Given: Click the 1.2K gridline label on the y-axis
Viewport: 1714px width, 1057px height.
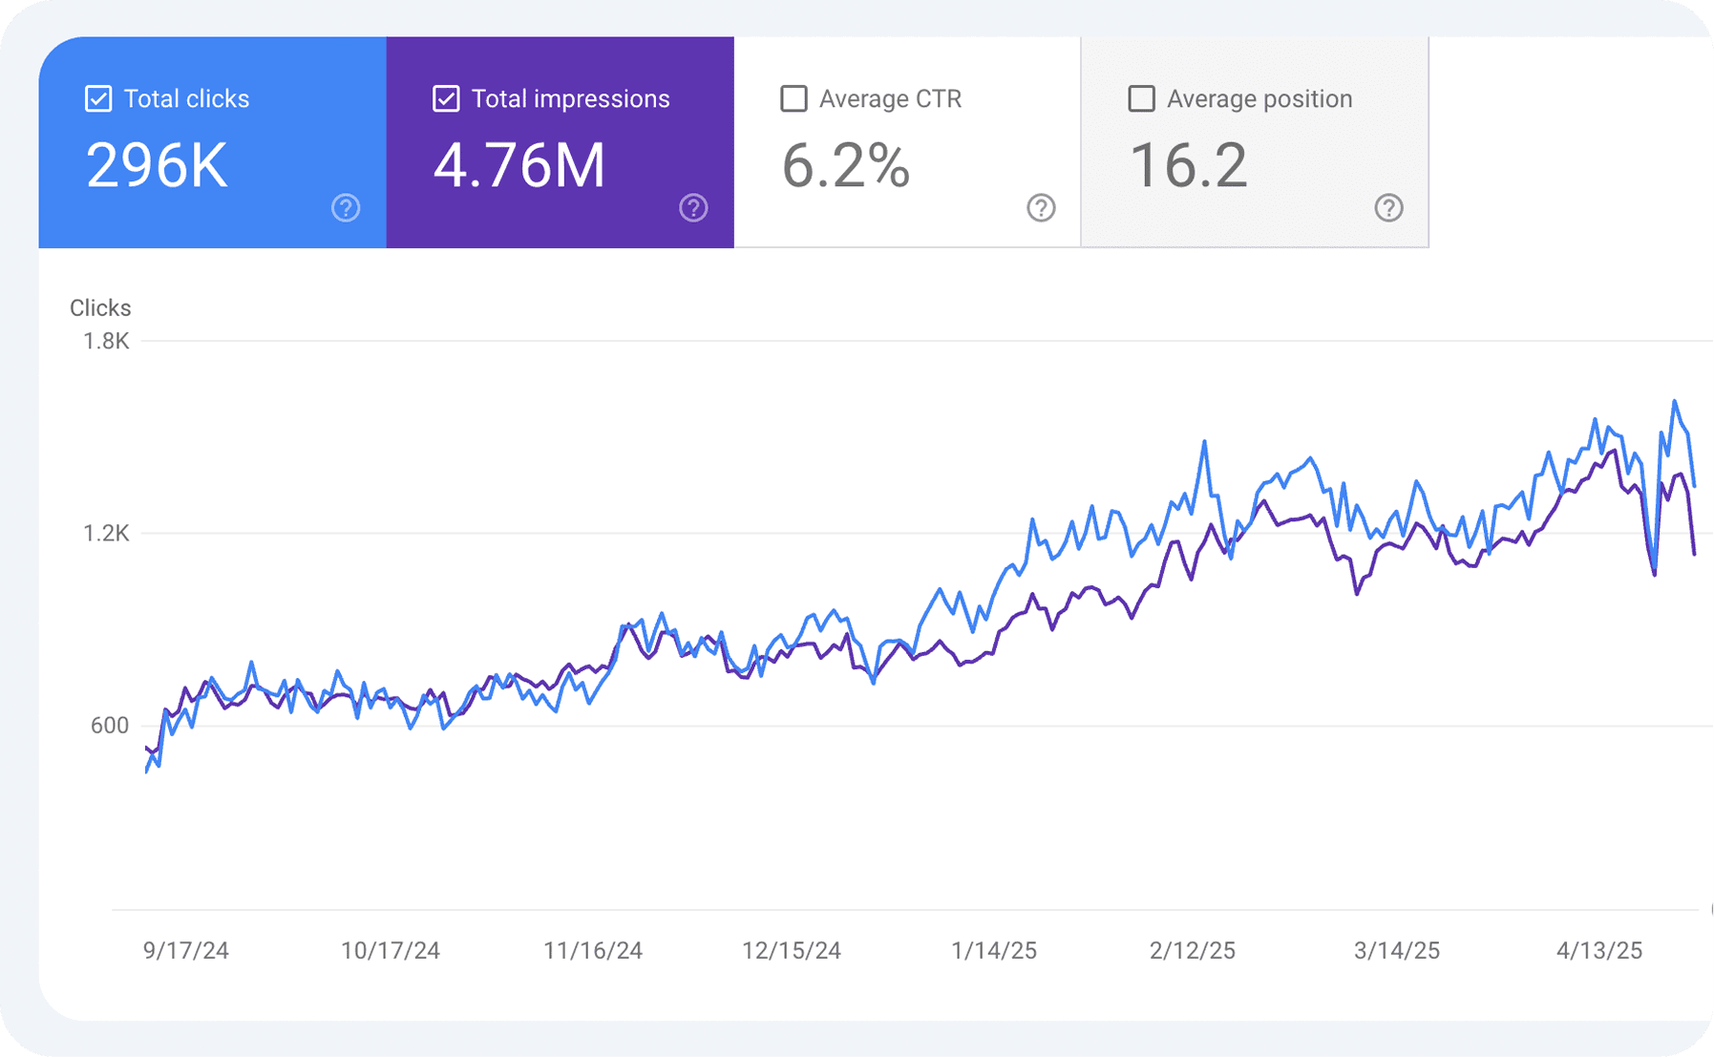Looking at the screenshot, I should [108, 534].
